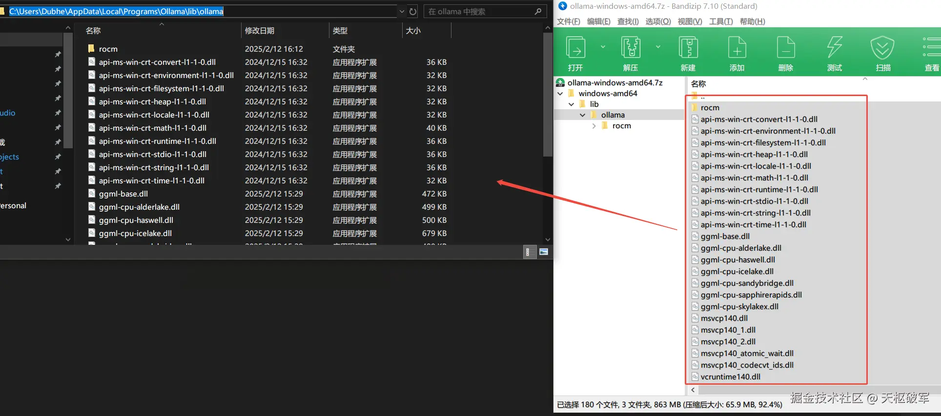Screen dimensions: 941x416
Task: Click the Explorer navigation pane scroll down arrow
Action: tap(68, 239)
